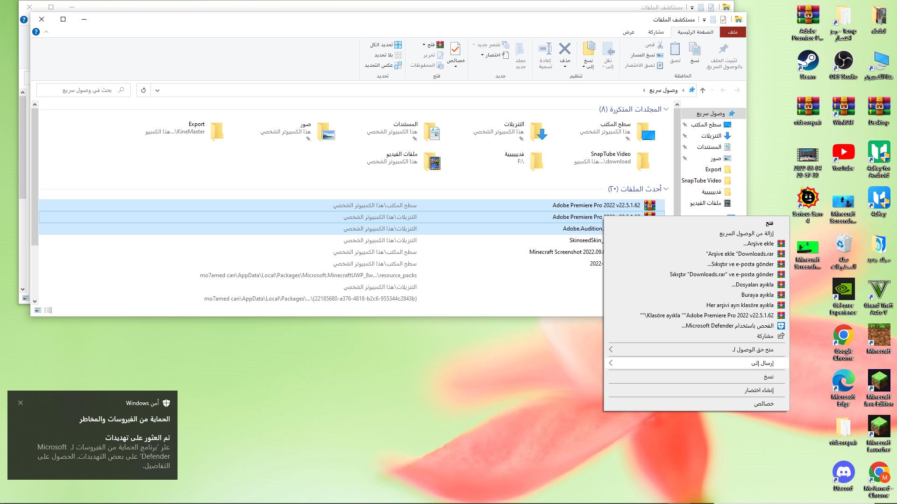897x504 pixels.
Task: Select the Send to context menu entry
Action: point(762,363)
